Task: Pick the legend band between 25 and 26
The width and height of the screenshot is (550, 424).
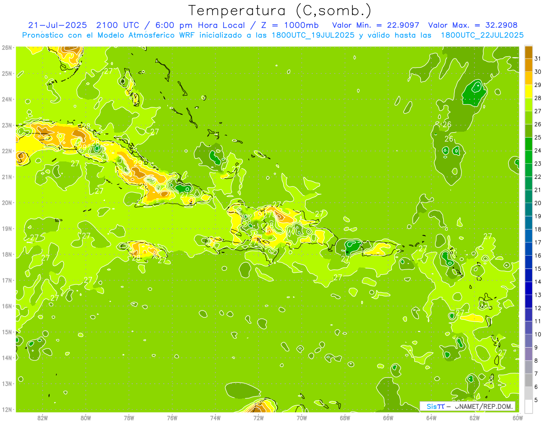Action: (528, 131)
